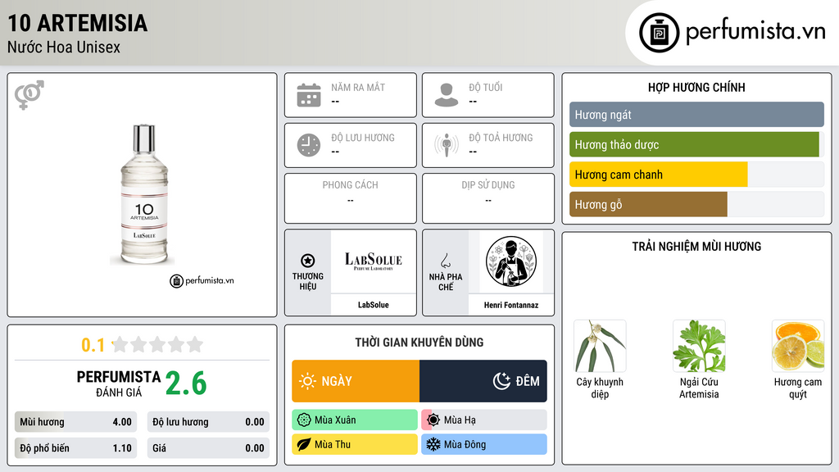Click the perfumista.vn site name text

755,32
